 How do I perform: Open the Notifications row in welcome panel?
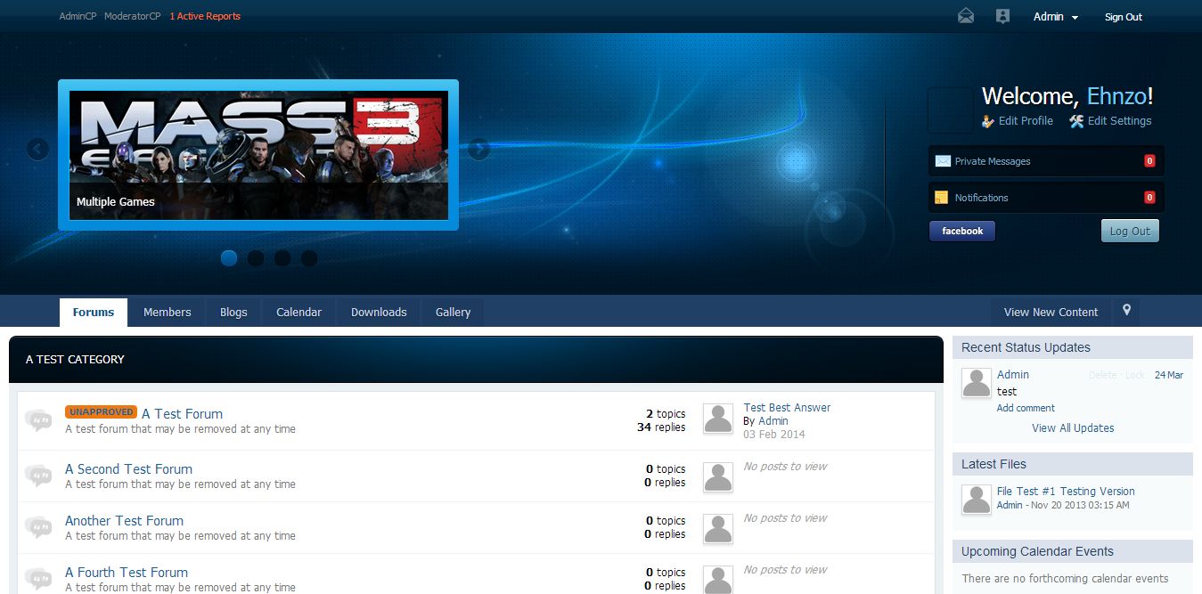[1046, 198]
